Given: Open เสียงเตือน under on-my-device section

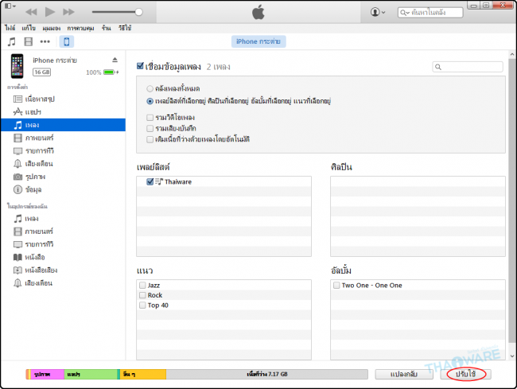Looking at the screenshot, I should (x=63, y=283).
